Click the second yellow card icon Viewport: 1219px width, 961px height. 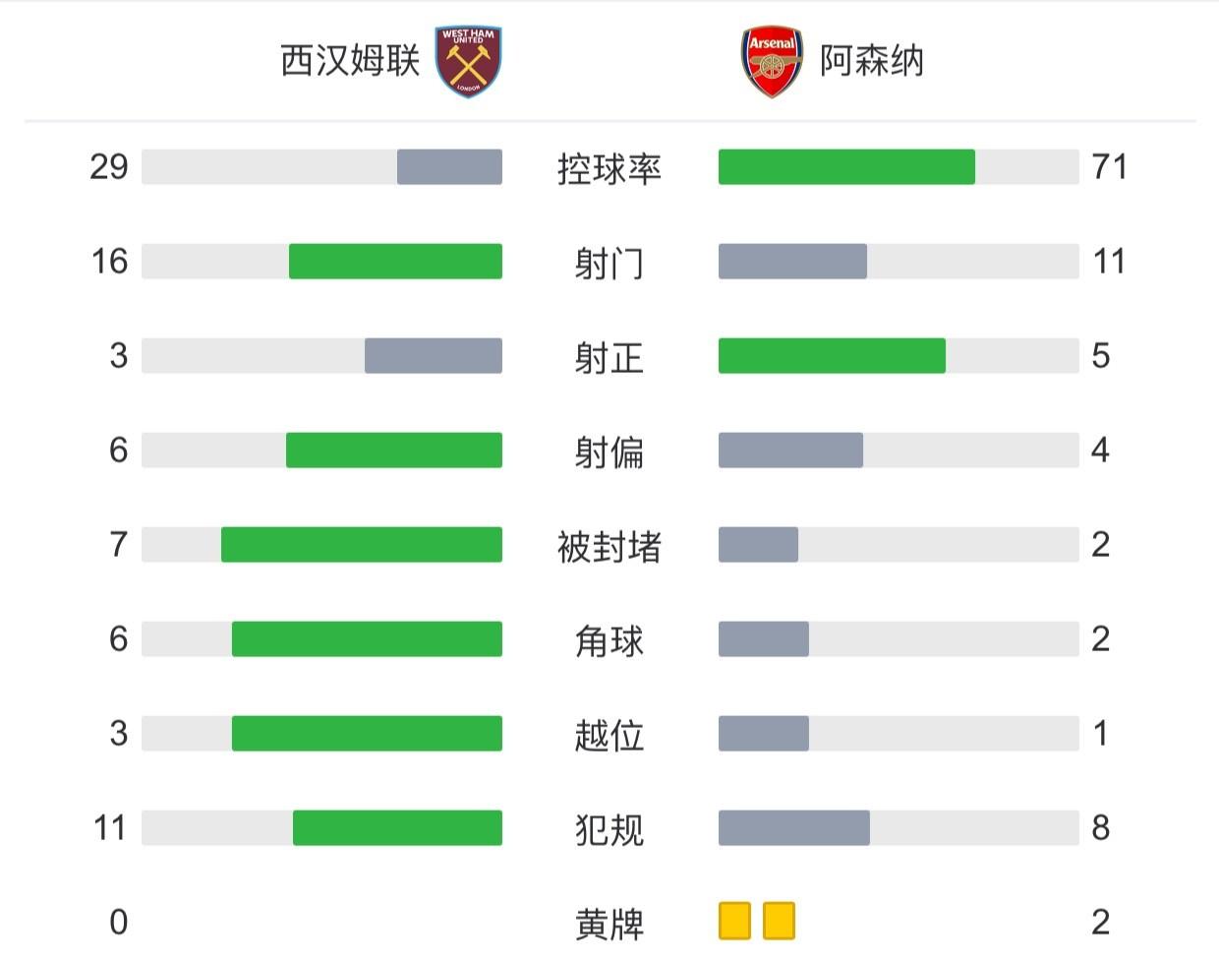tap(779, 921)
